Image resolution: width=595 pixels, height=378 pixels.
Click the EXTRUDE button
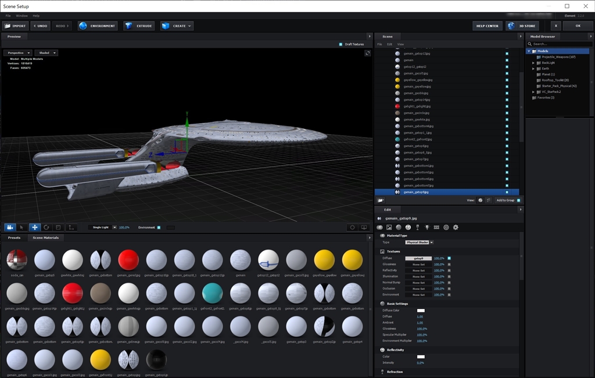coord(138,26)
